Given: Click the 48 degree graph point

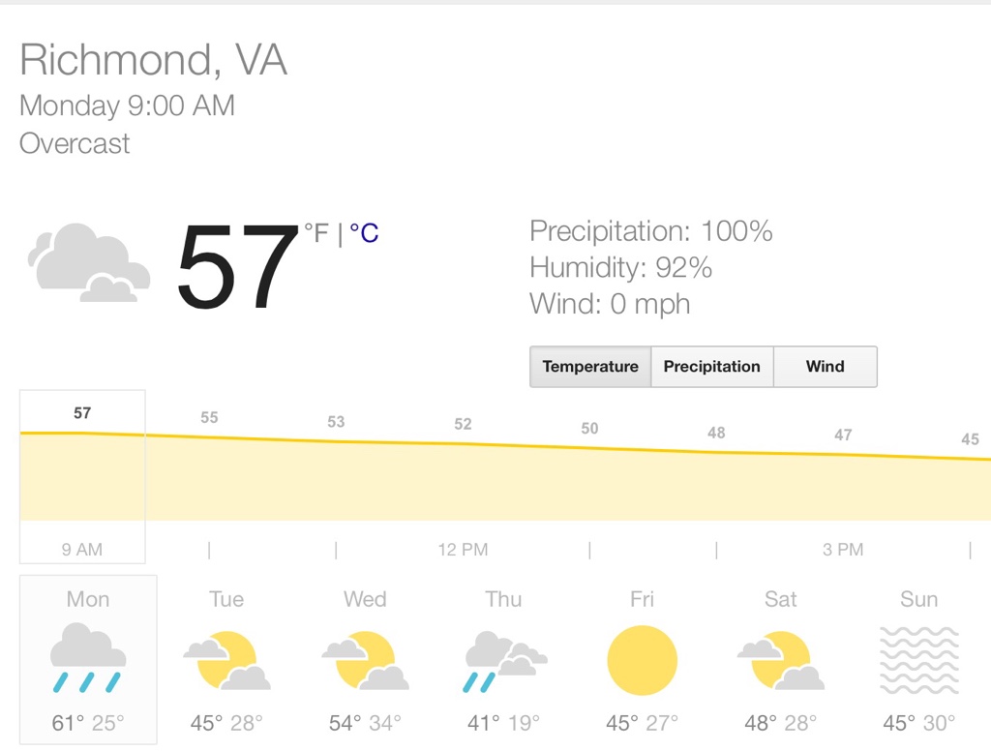Looking at the screenshot, I should coord(716,433).
